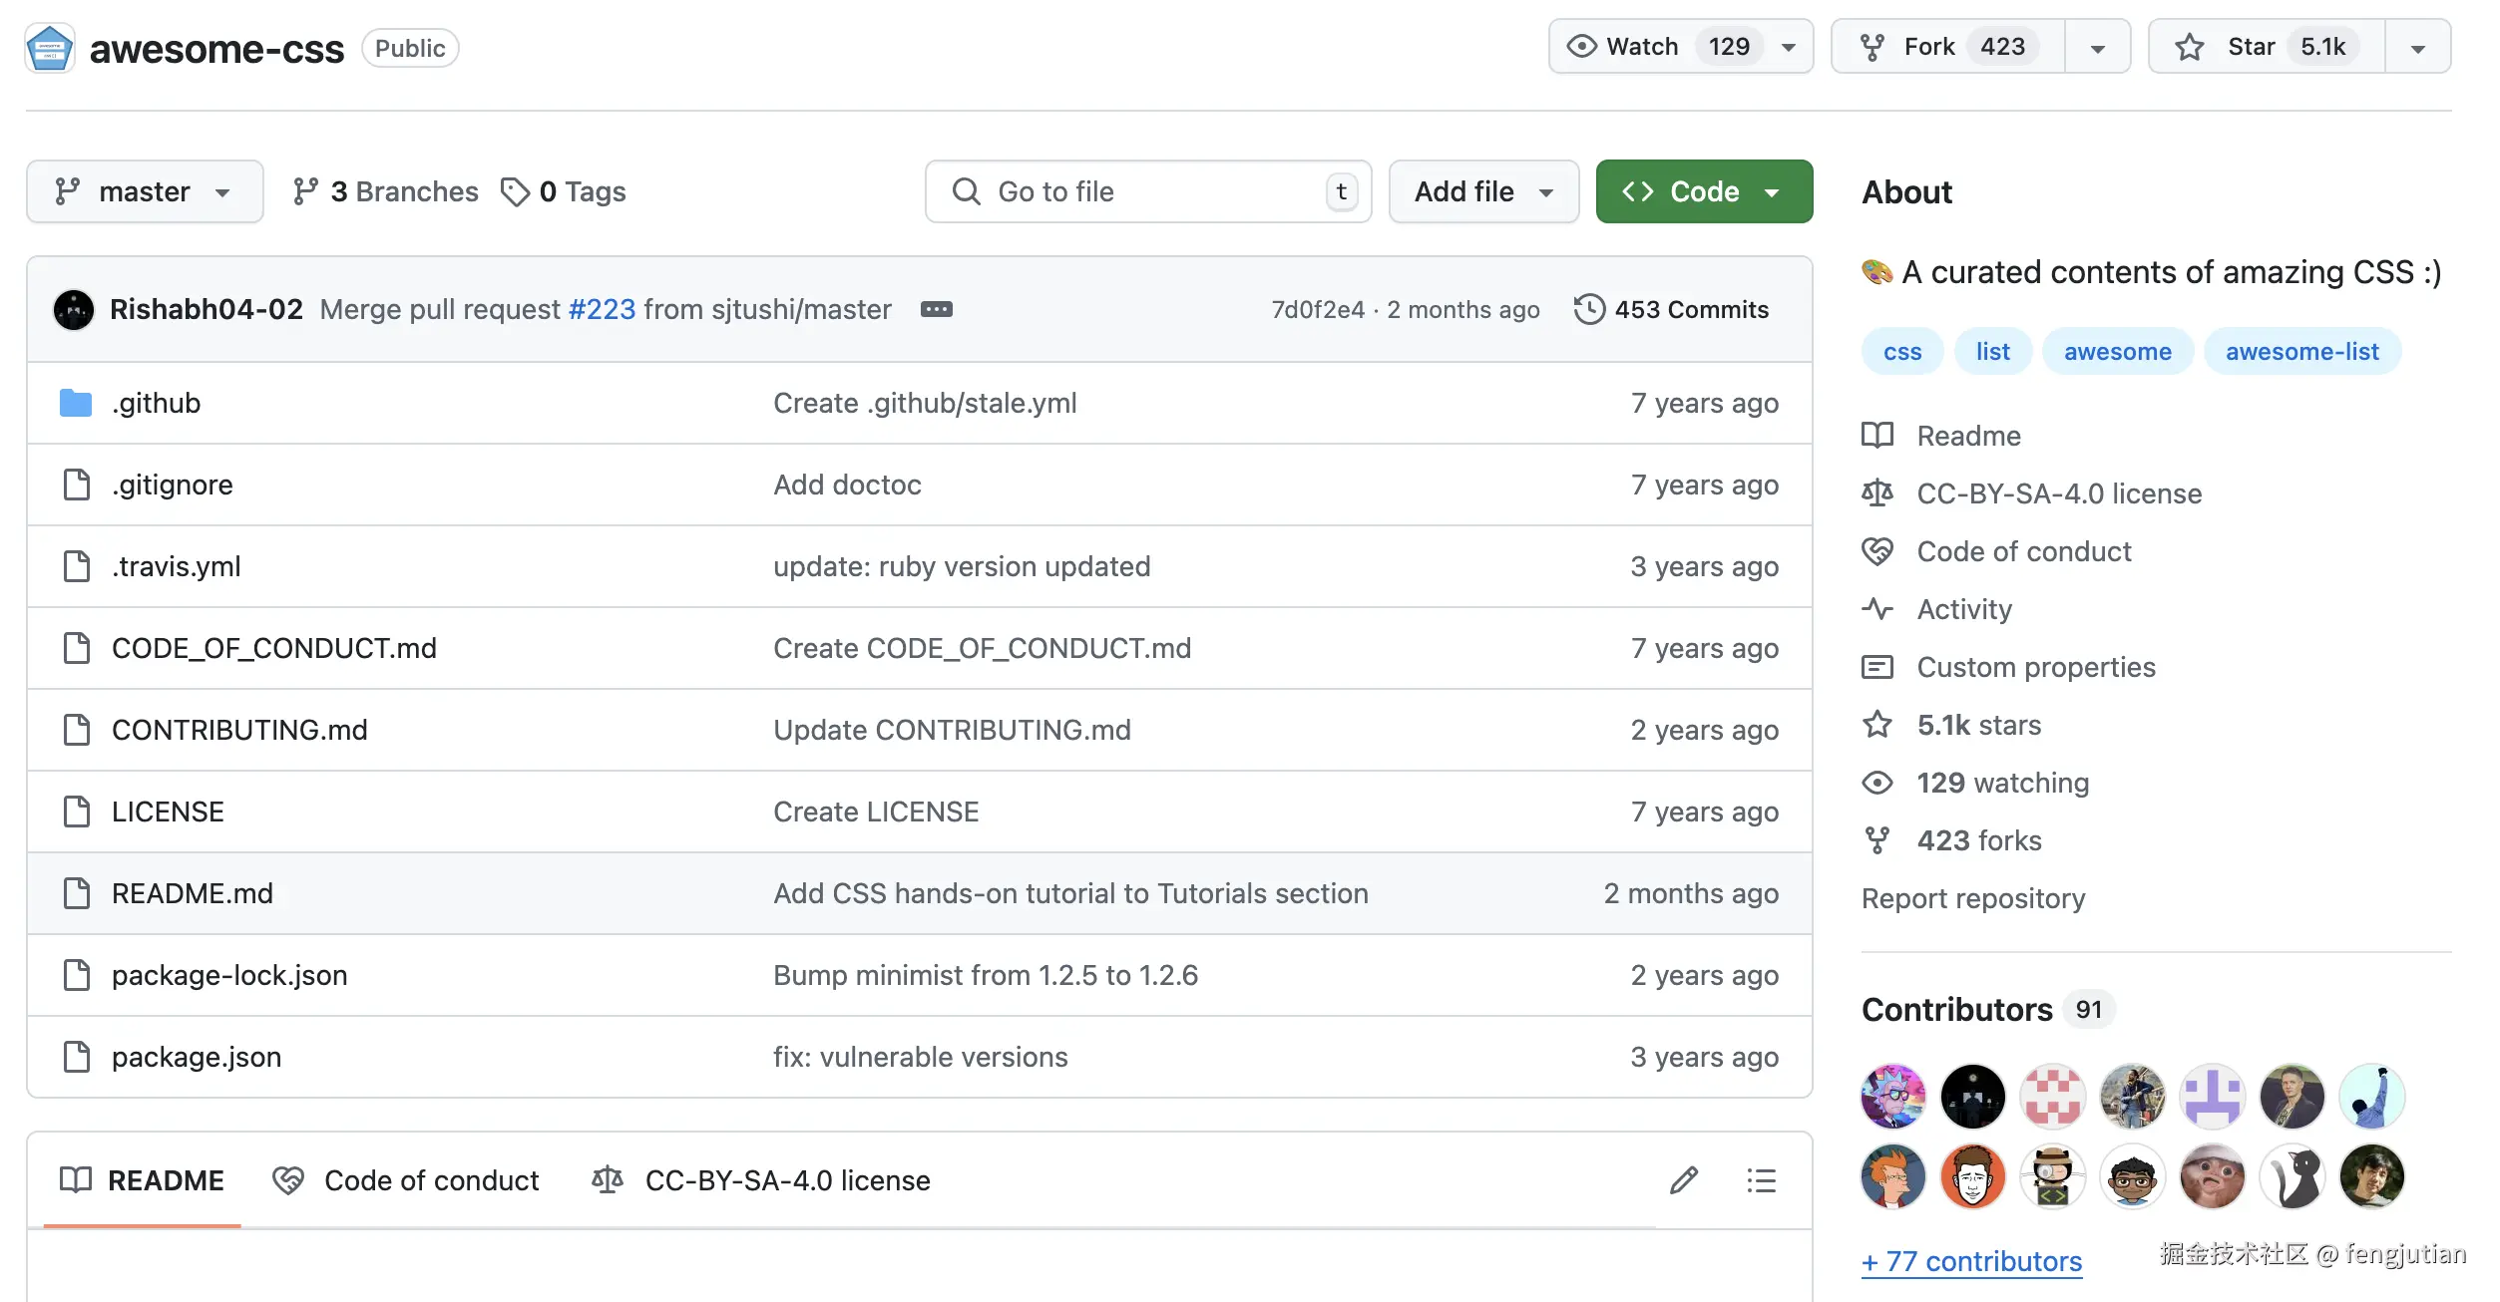Screen dimensions: 2500x1302
Task: Click the .github folder icon
Action: [x=76, y=403]
